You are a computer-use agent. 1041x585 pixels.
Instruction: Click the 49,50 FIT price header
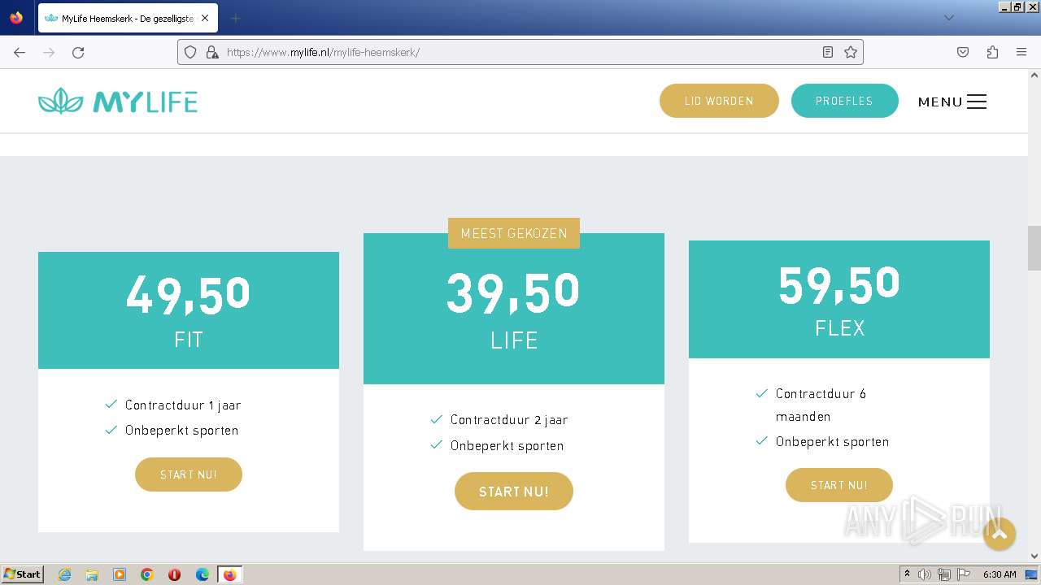[x=189, y=310]
